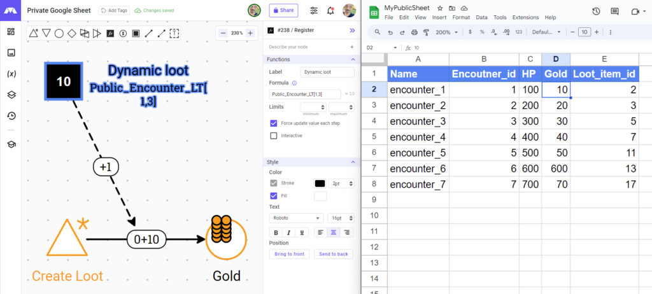
Task: Click the print icon in Sheets toolbar
Action: (x=414, y=32)
